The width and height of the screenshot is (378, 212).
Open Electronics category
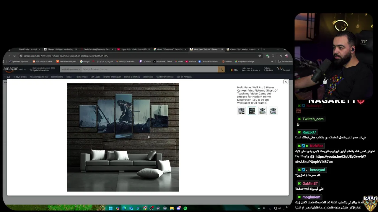pos(148,77)
